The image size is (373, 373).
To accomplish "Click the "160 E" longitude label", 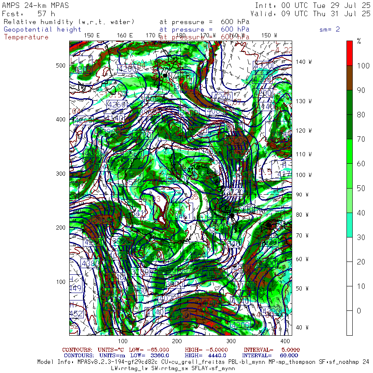I will (x=125, y=36).
